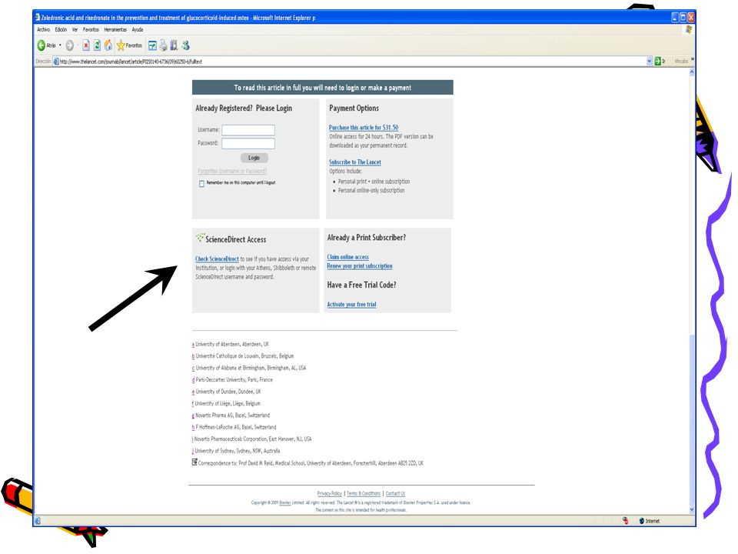Click affiliation d Paris-Descartes University
This screenshot has width=738, height=554.
pyautogui.click(x=193, y=379)
